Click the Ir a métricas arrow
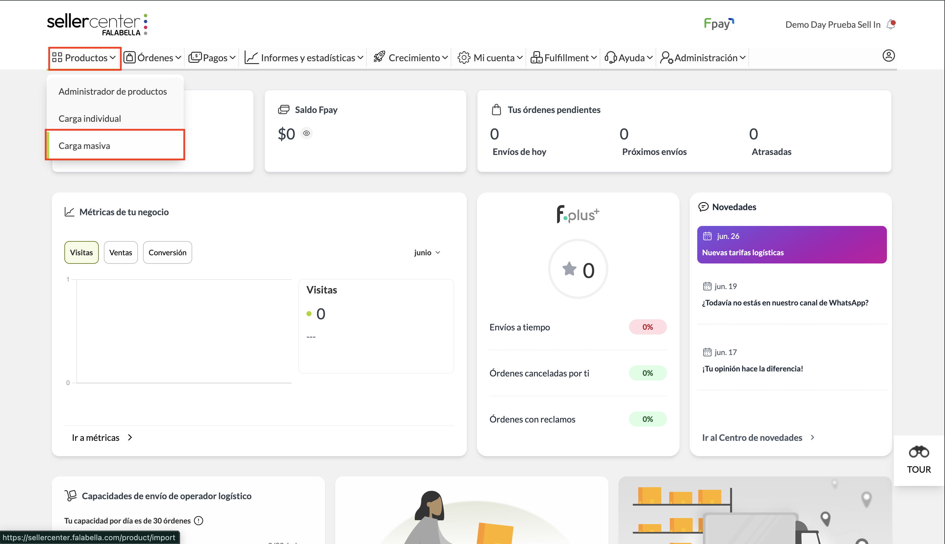The width and height of the screenshot is (945, 544). 130,438
